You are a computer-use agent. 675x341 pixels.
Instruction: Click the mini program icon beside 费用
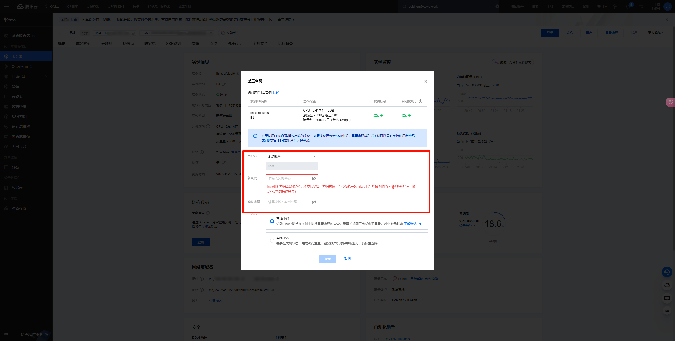[615, 7]
